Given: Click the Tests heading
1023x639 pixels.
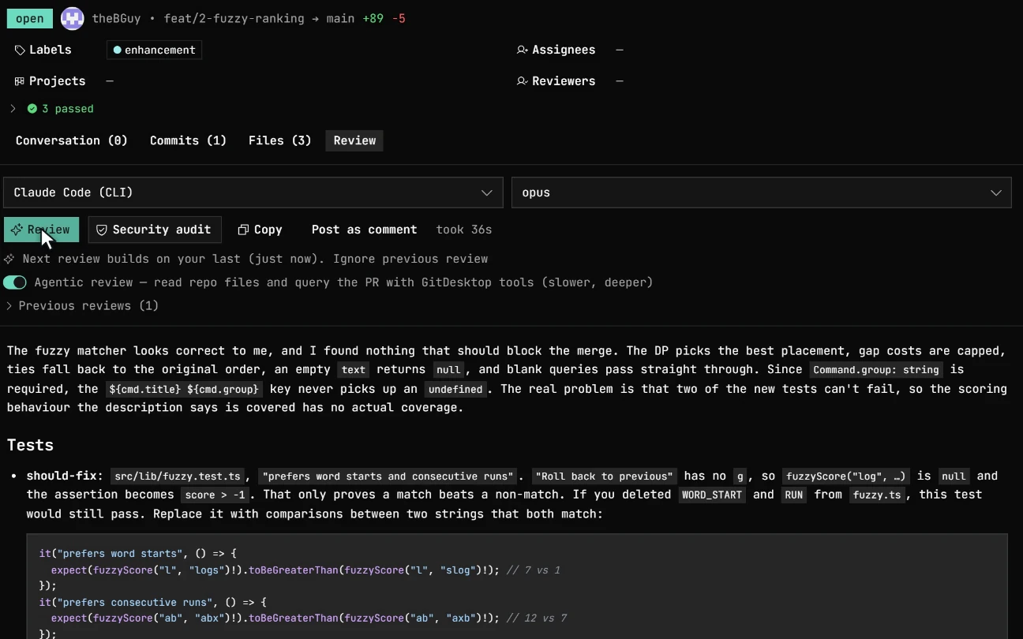Looking at the screenshot, I should click(31, 445).
